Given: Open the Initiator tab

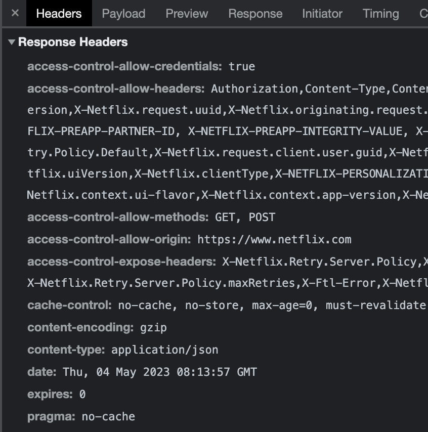Looking at the screenshot, I should [322, 14].
